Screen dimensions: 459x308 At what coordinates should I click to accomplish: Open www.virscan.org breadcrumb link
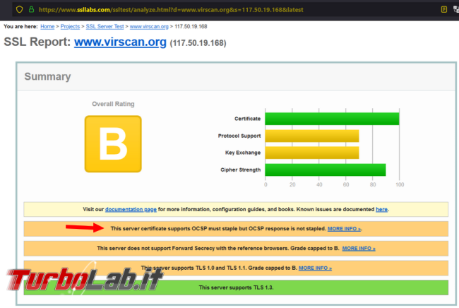(149, 26)
